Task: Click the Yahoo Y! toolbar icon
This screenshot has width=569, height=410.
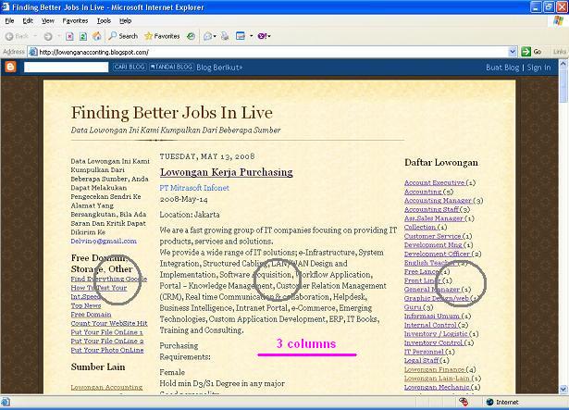Action: point(263,36)
